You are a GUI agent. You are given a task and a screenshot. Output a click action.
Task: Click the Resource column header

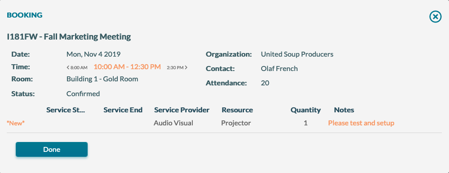coord(237,110)
